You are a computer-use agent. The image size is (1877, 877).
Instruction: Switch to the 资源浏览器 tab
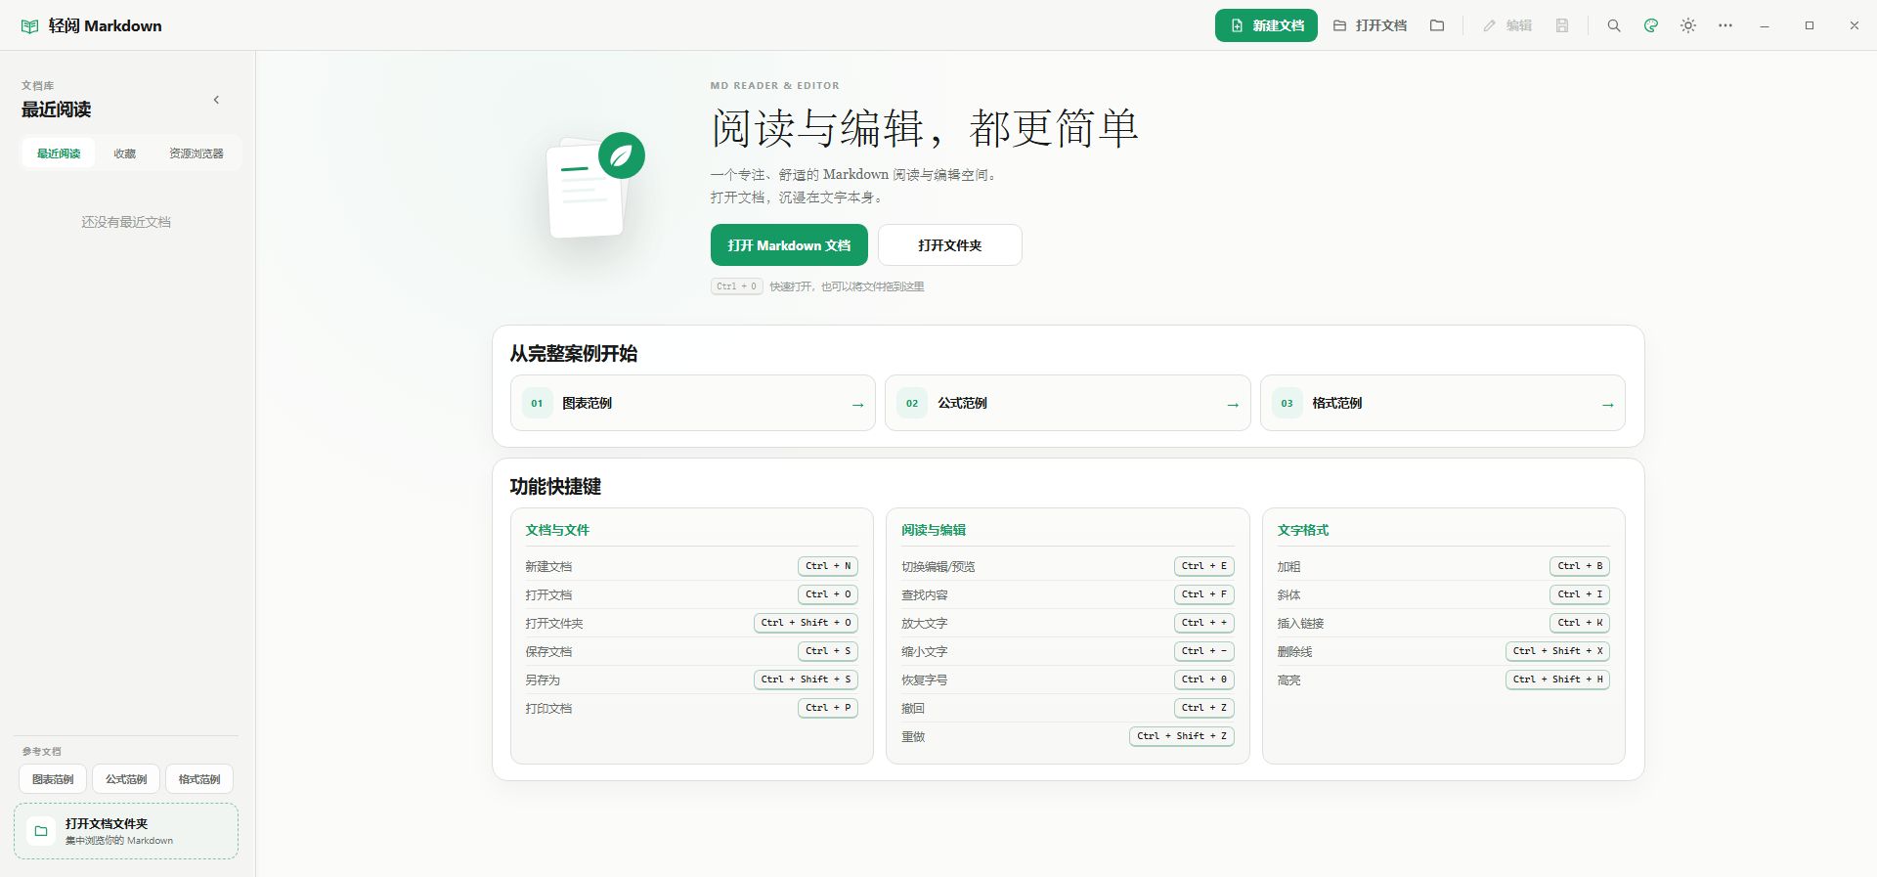point(196,153)
